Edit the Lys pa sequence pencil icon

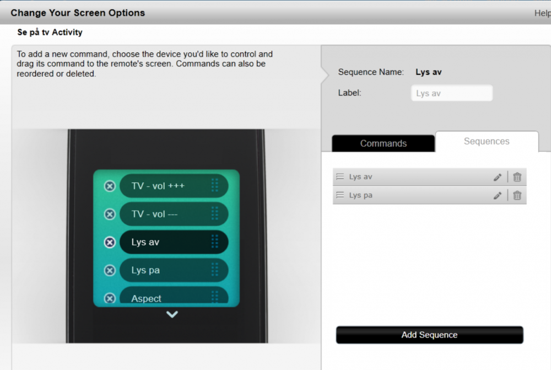498,195
